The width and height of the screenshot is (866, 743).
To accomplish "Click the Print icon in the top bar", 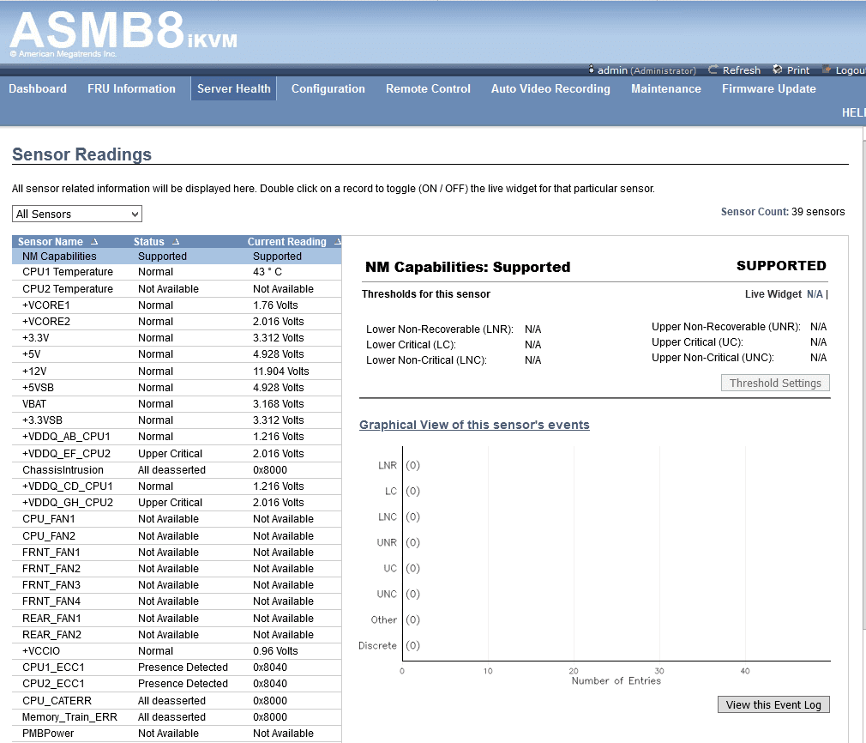I will 777,69.
